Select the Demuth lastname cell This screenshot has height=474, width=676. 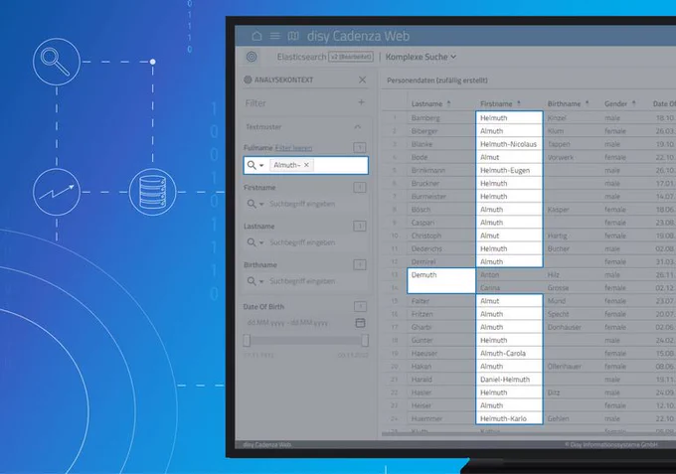click(x=441, y=280)
